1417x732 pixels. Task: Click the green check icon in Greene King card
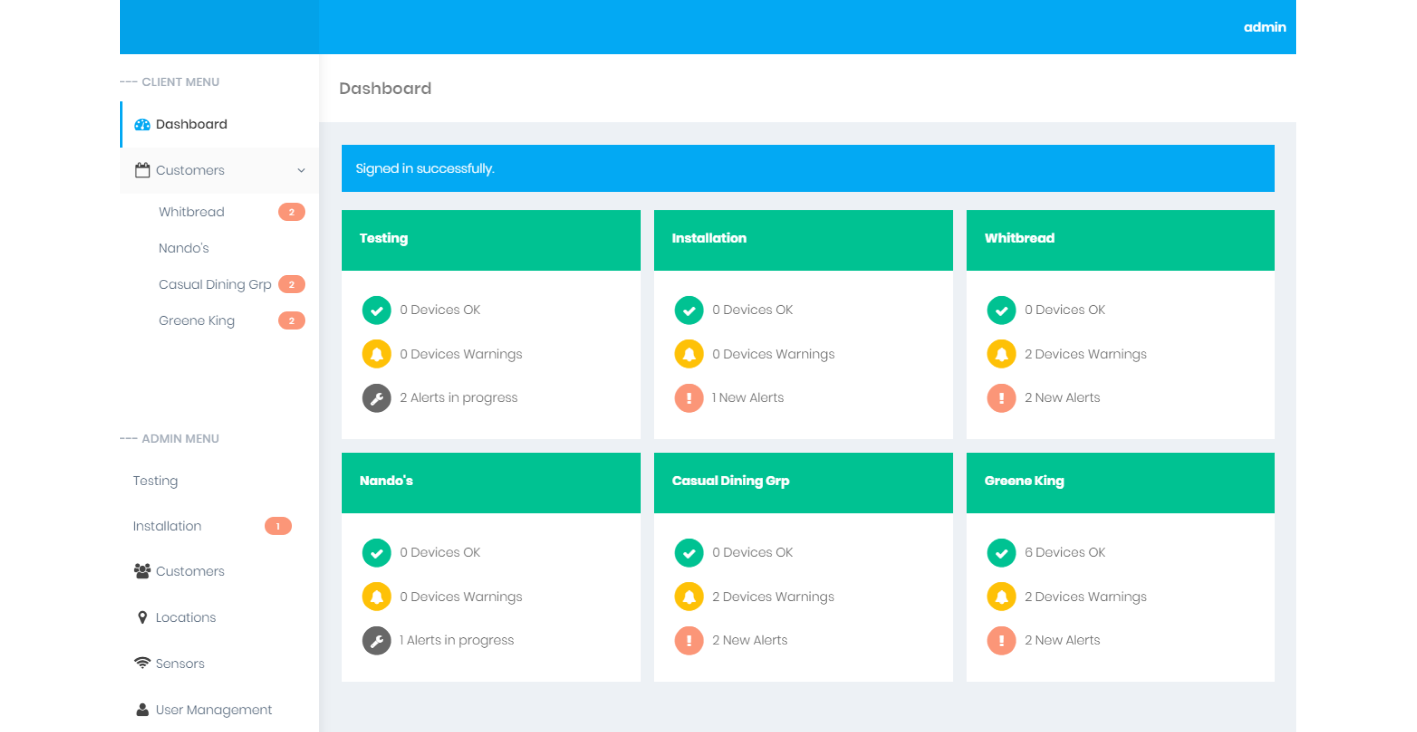point(1001,553)
